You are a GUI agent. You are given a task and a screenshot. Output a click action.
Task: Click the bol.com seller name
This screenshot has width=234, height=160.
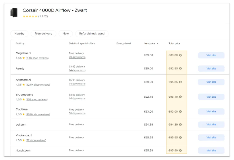click(21, 125)
